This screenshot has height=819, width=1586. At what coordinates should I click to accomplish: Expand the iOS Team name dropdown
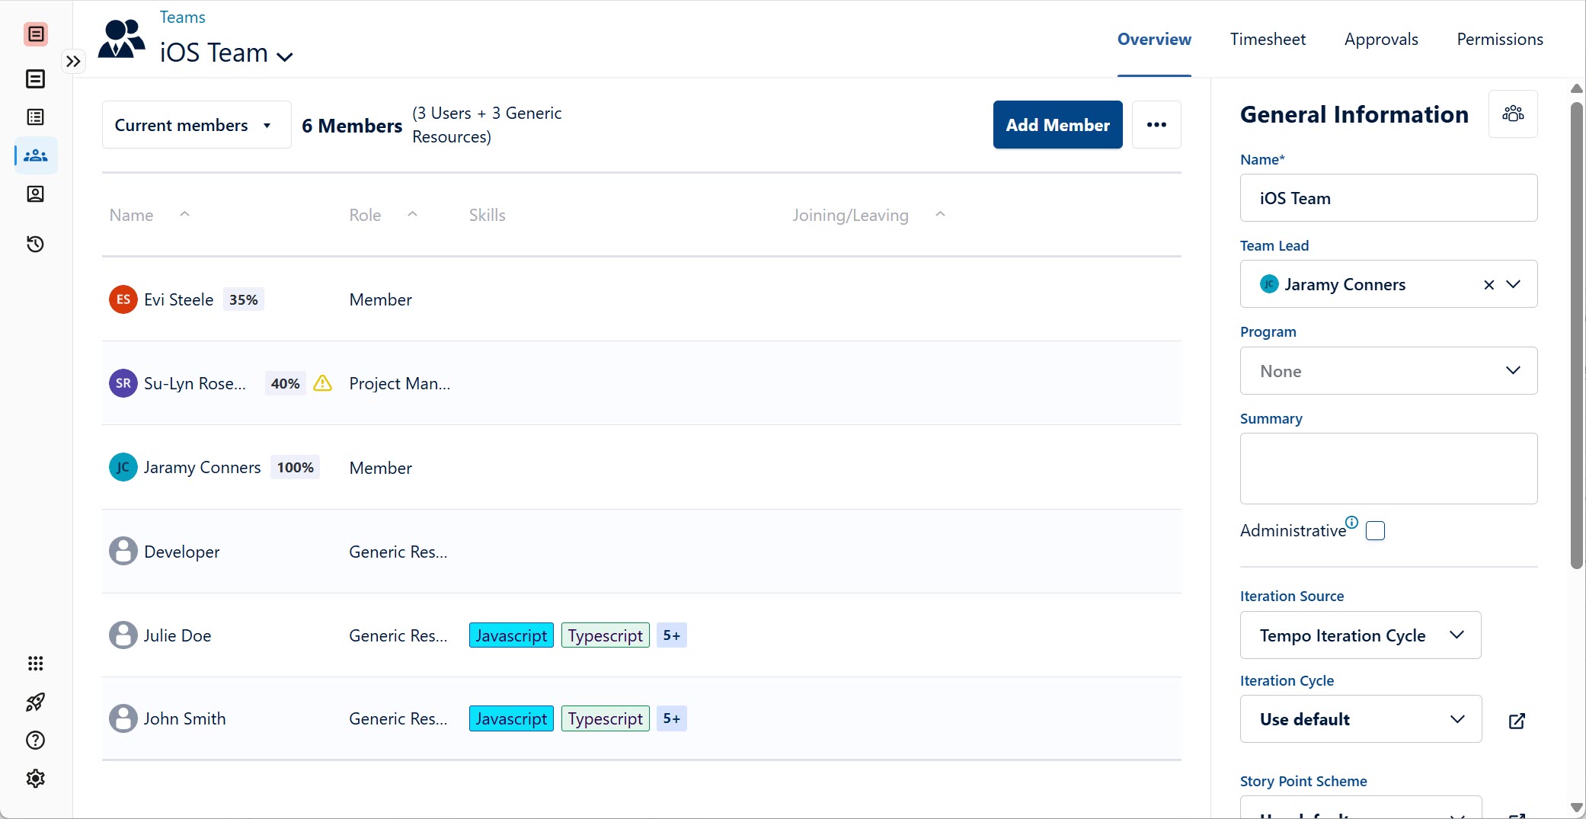[286, 56]
